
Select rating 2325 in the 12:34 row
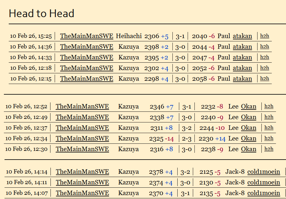click(156, 139)
